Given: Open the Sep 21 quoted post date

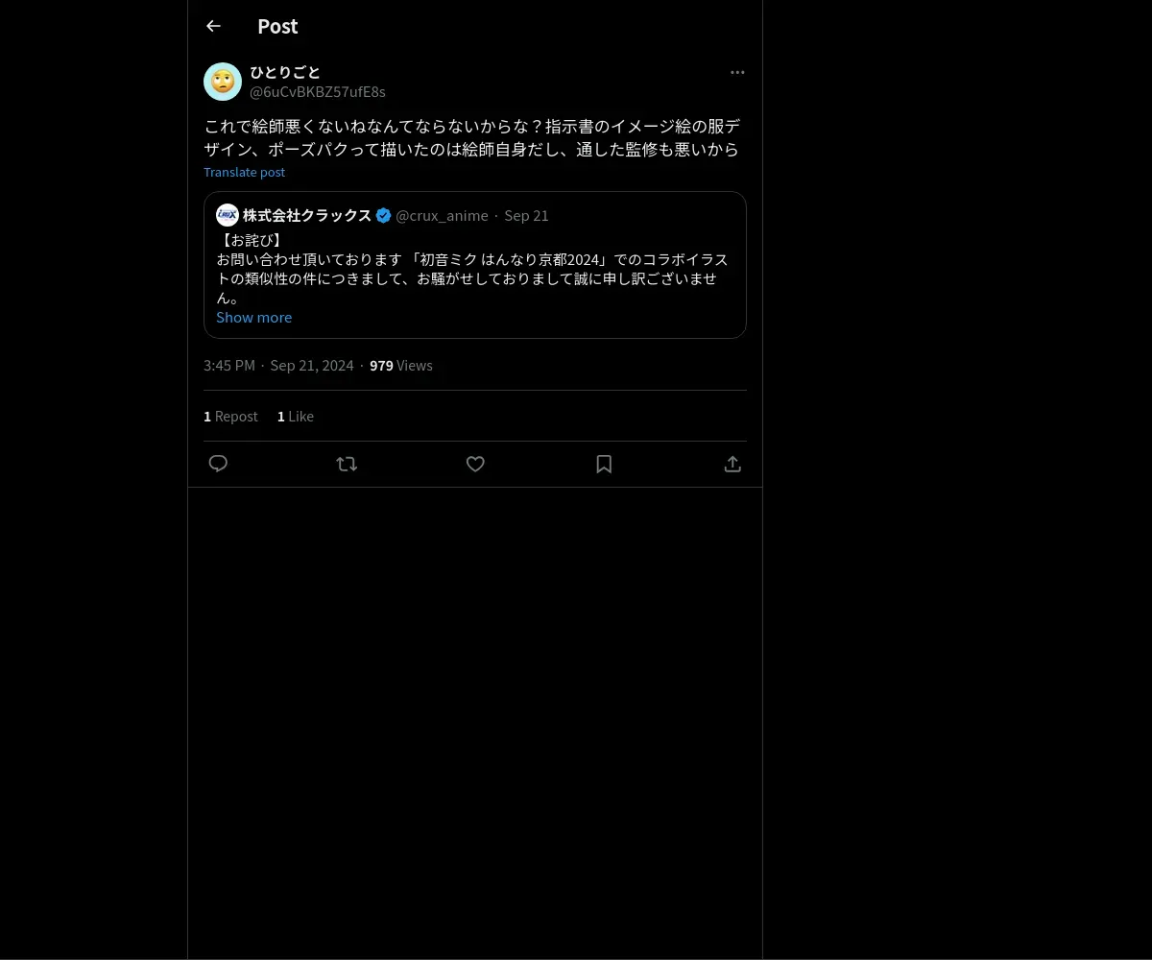Looking at the screenshot, I should (x=526, y=215).
